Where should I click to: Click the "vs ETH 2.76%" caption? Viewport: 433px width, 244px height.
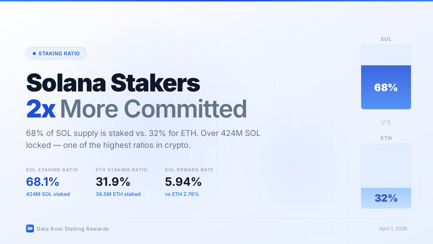[x=182, y=194]
